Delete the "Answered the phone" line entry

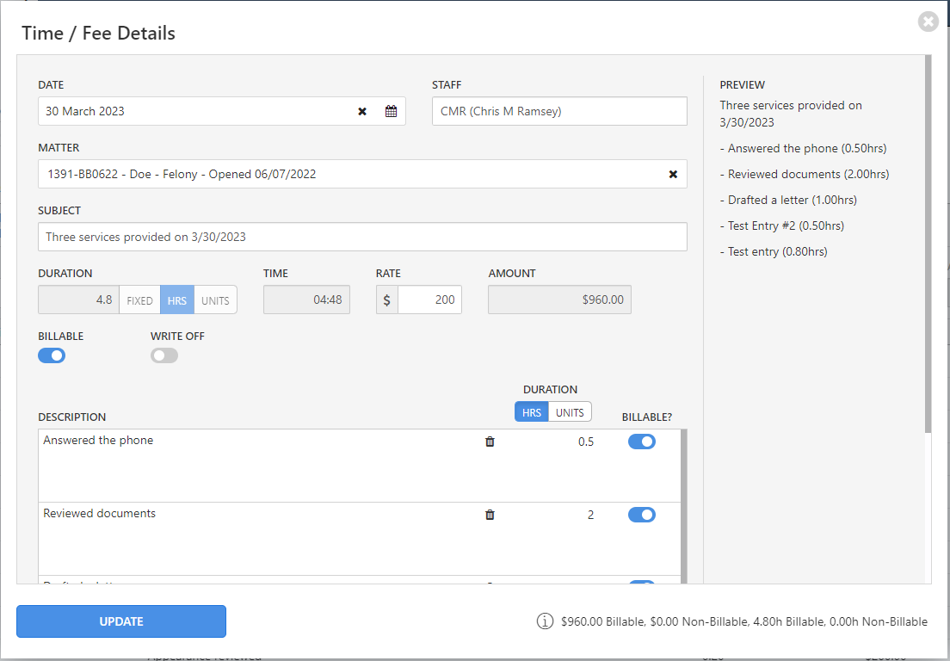click(489, 441)
